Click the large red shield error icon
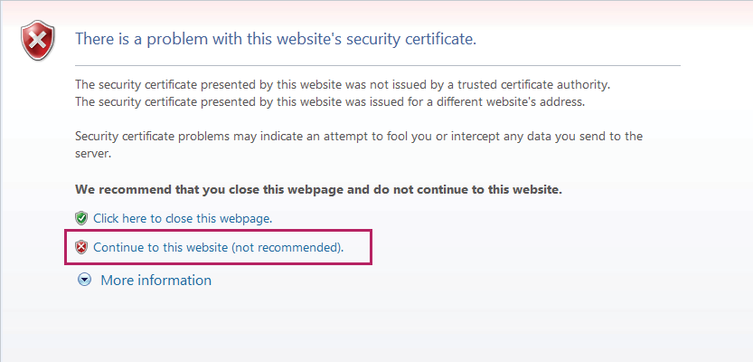Image resolution: width=753 pixels, height=362 pixels. click(38, 41)
